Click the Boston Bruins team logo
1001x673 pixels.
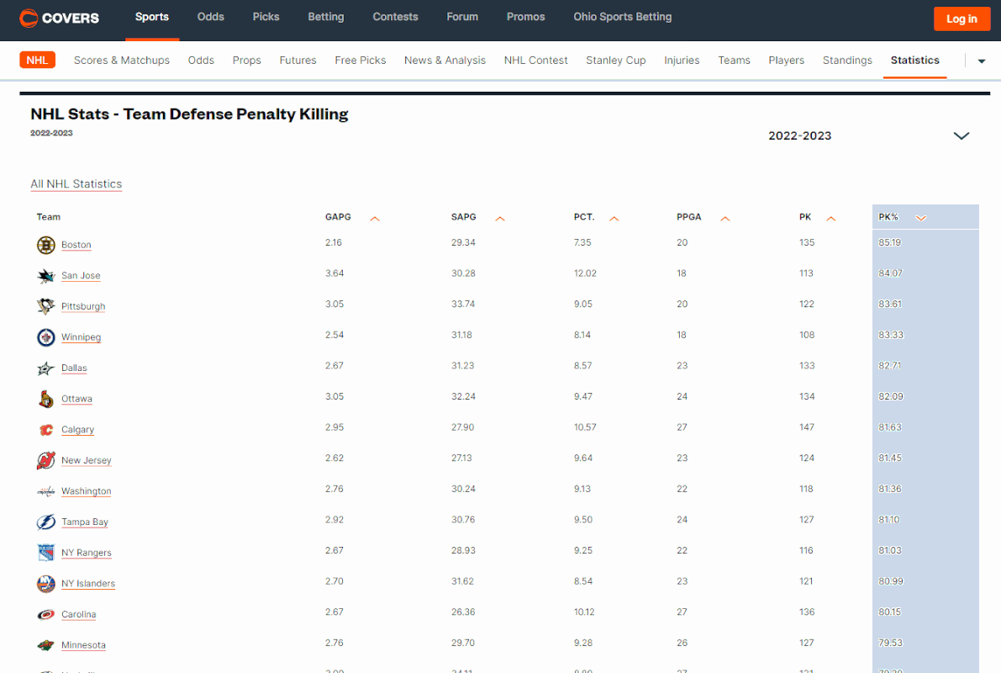tap(46, 245)
